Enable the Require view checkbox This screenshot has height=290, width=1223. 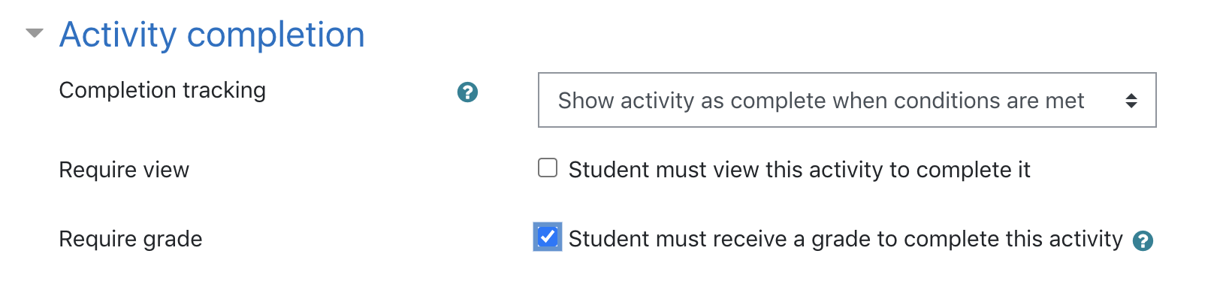point(548,168)
